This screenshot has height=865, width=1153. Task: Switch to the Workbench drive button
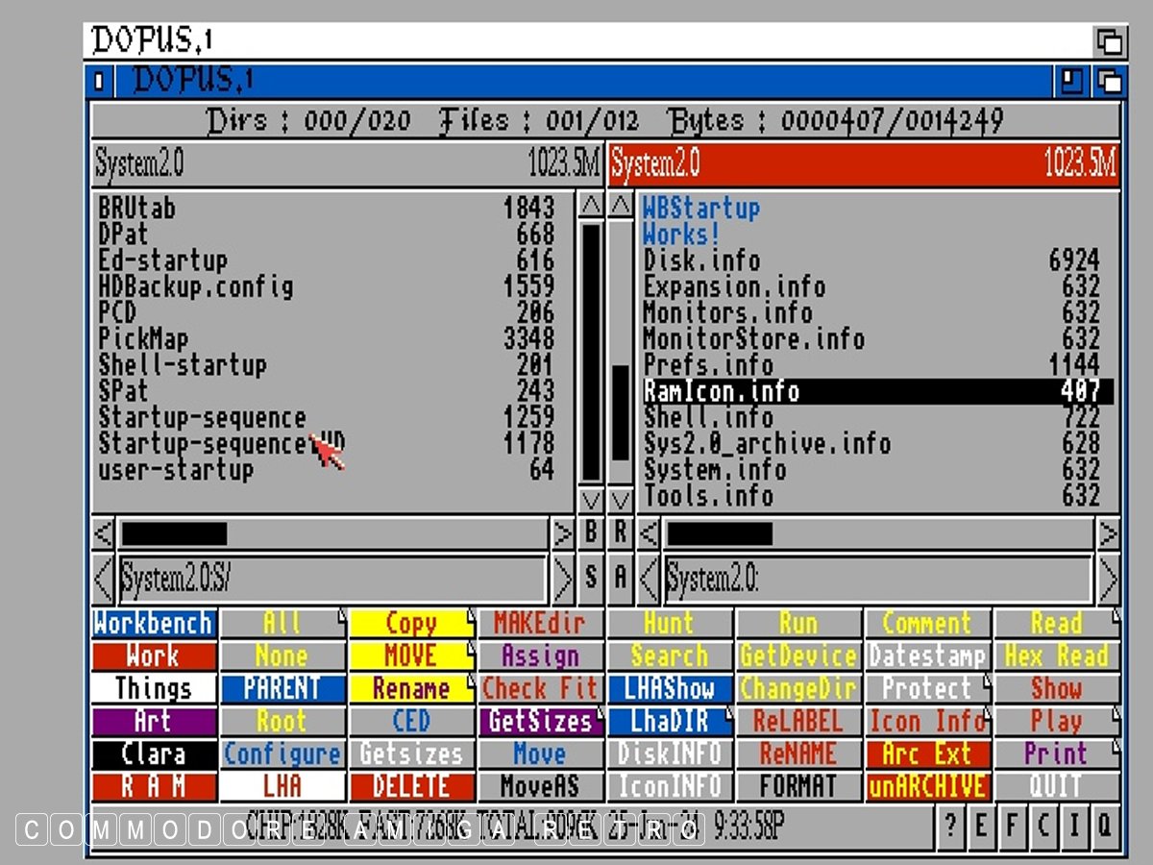click(x=154, y=624)
